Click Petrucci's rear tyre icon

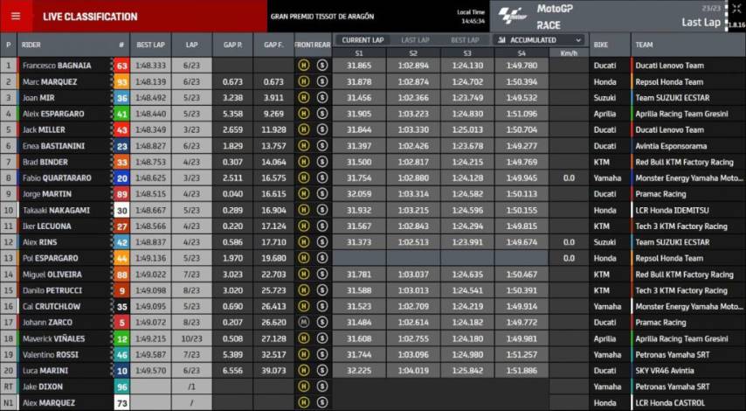[x=322, y=290]
